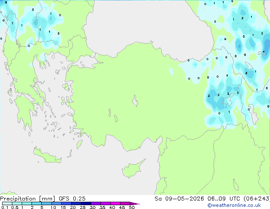The height and width of the screenshot is (209, 270).
Task: Click the 1–2 mm legend swatch
Action: coord(27,203)
